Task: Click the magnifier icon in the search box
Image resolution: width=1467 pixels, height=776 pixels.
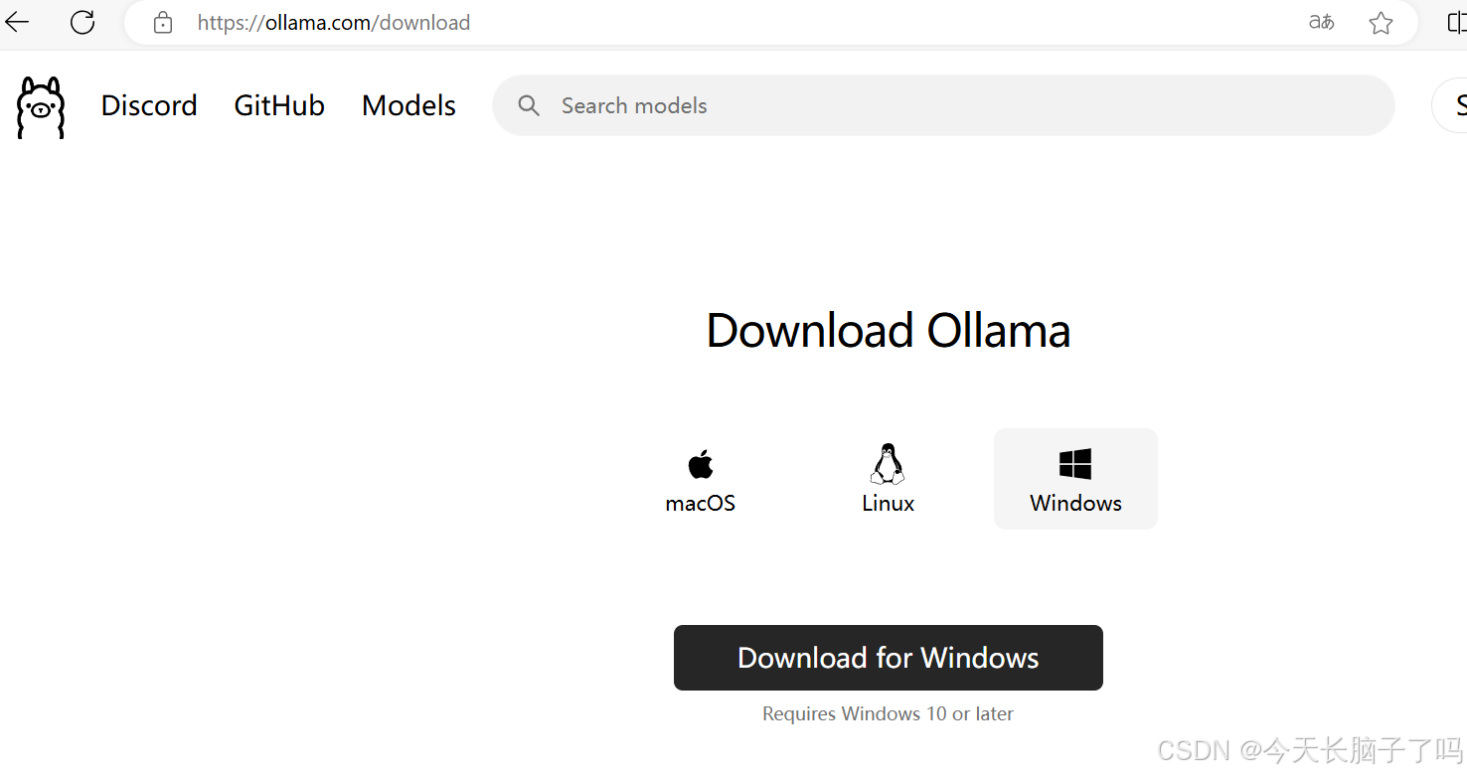Action: pyautogui.click(x=529, y=105)
